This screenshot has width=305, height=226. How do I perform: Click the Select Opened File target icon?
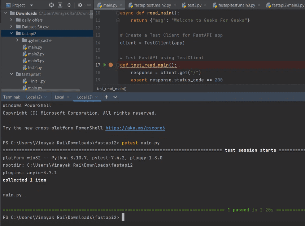pyautogui.click(x=51, y=5)
